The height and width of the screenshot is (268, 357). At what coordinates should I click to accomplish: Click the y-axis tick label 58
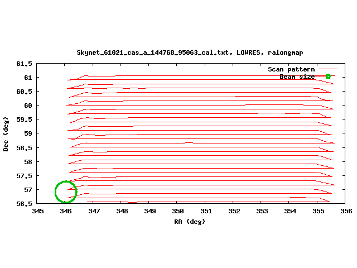(x=28, y=162)
